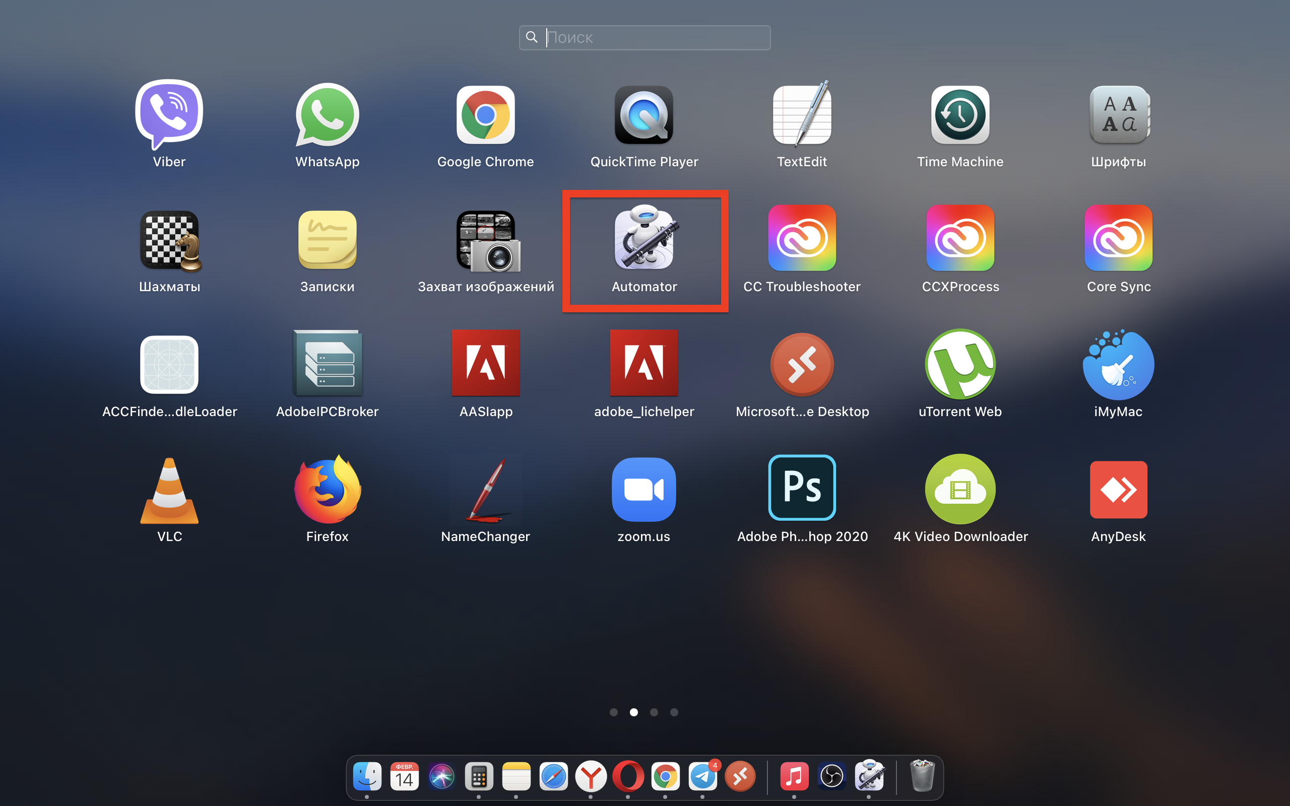Screen dimensions: 1290x806
Task: Go to the first Launchpad page dot
Action: 614,712
